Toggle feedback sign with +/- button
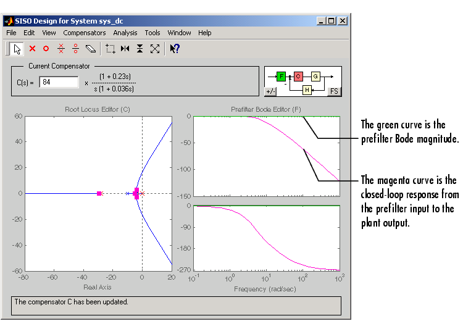Image resolution: width=463 pixels, height=321 pixels. point(270,91)
